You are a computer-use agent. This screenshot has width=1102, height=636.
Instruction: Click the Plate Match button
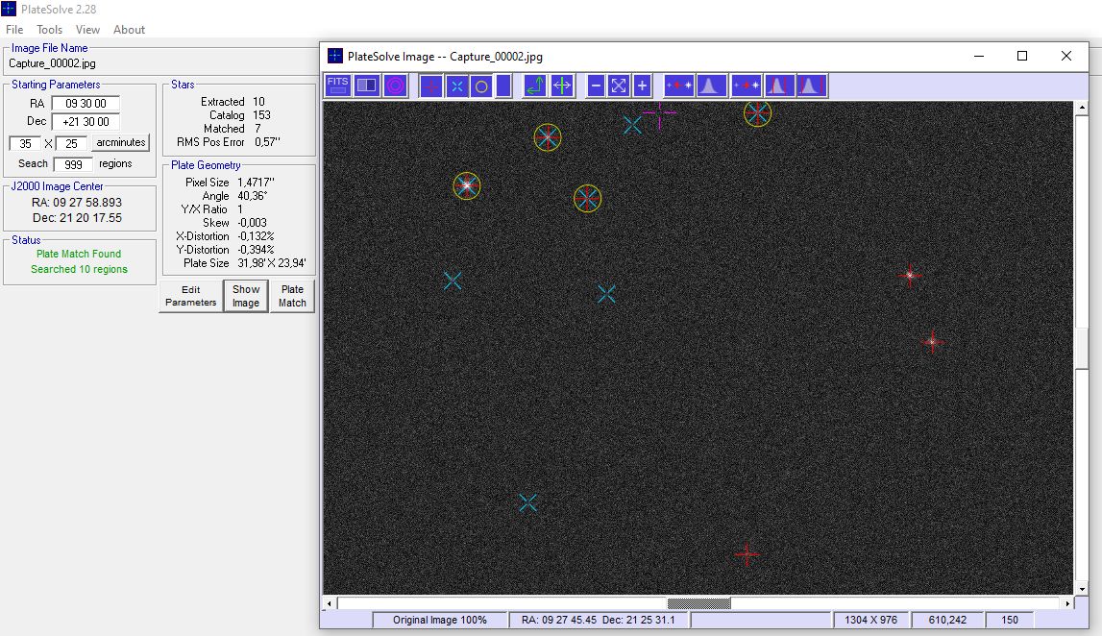(x=292, y=296)
